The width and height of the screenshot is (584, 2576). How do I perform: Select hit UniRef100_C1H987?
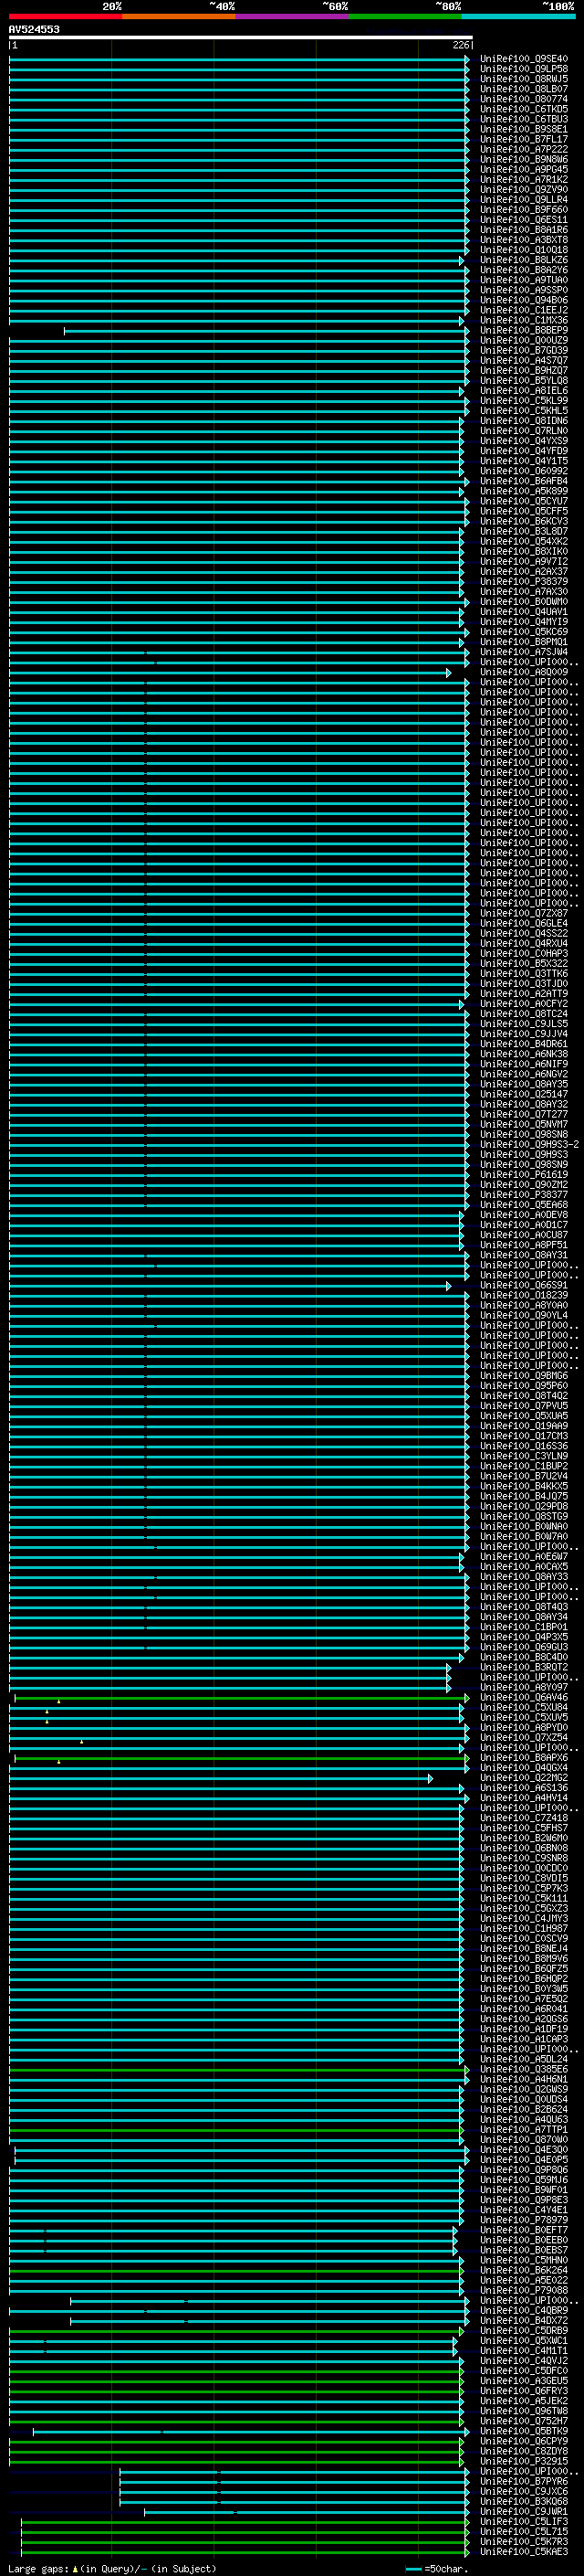pyautogui.click(x=524, y=1928)
